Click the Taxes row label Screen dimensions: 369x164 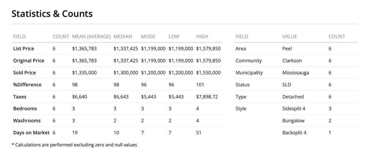coord(20,97)
